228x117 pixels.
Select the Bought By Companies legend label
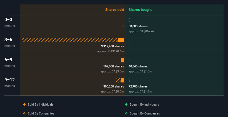point(145,113)
